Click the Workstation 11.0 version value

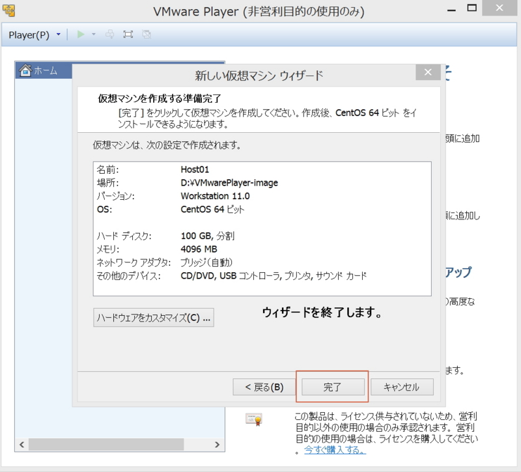[x=216, y=196]
